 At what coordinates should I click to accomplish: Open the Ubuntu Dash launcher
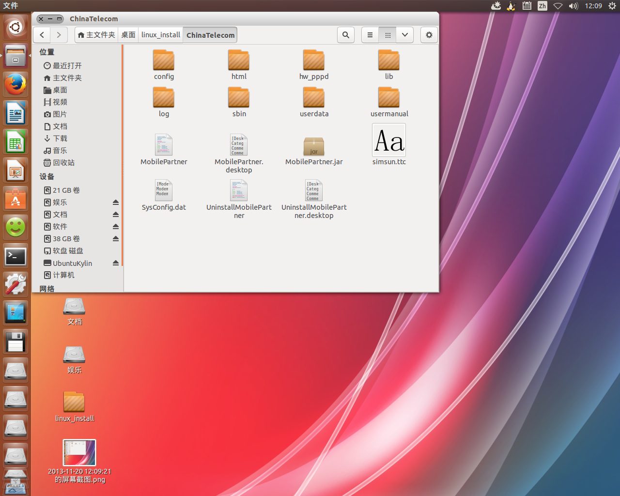[x=15, y=27]
